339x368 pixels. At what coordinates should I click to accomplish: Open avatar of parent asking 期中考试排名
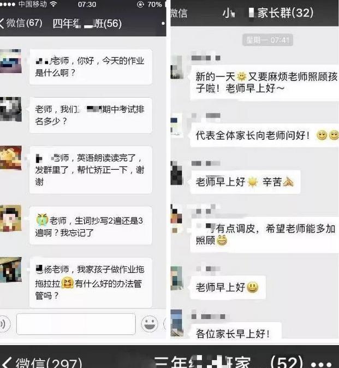[x=10, y=109]
